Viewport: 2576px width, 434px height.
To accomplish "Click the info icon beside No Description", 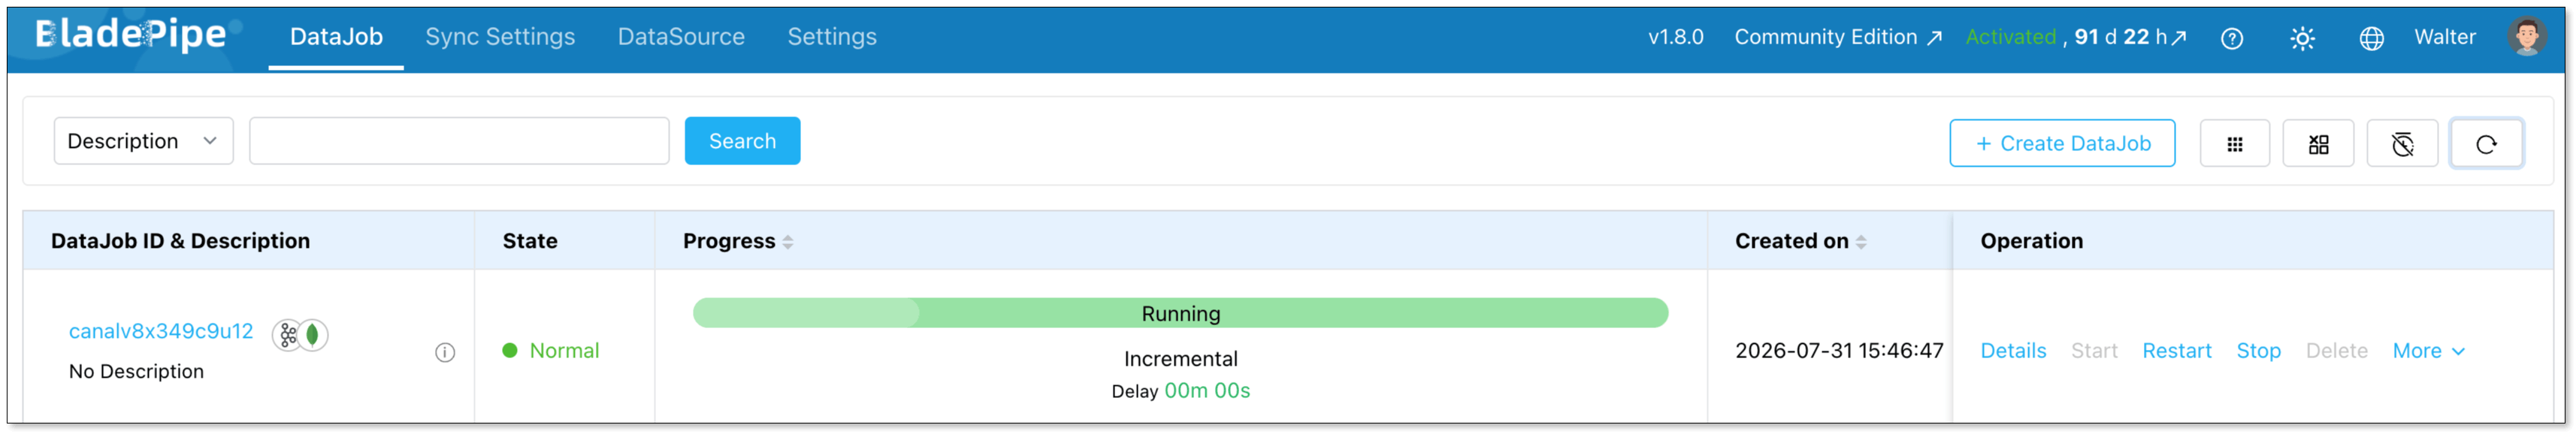I will pos(445,352).
